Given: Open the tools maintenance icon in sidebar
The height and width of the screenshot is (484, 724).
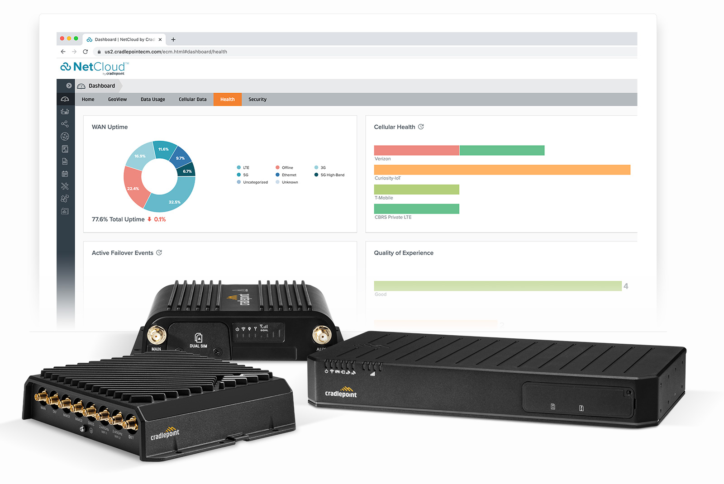Looking at the screenshot, I should click(x=65, y=185).
